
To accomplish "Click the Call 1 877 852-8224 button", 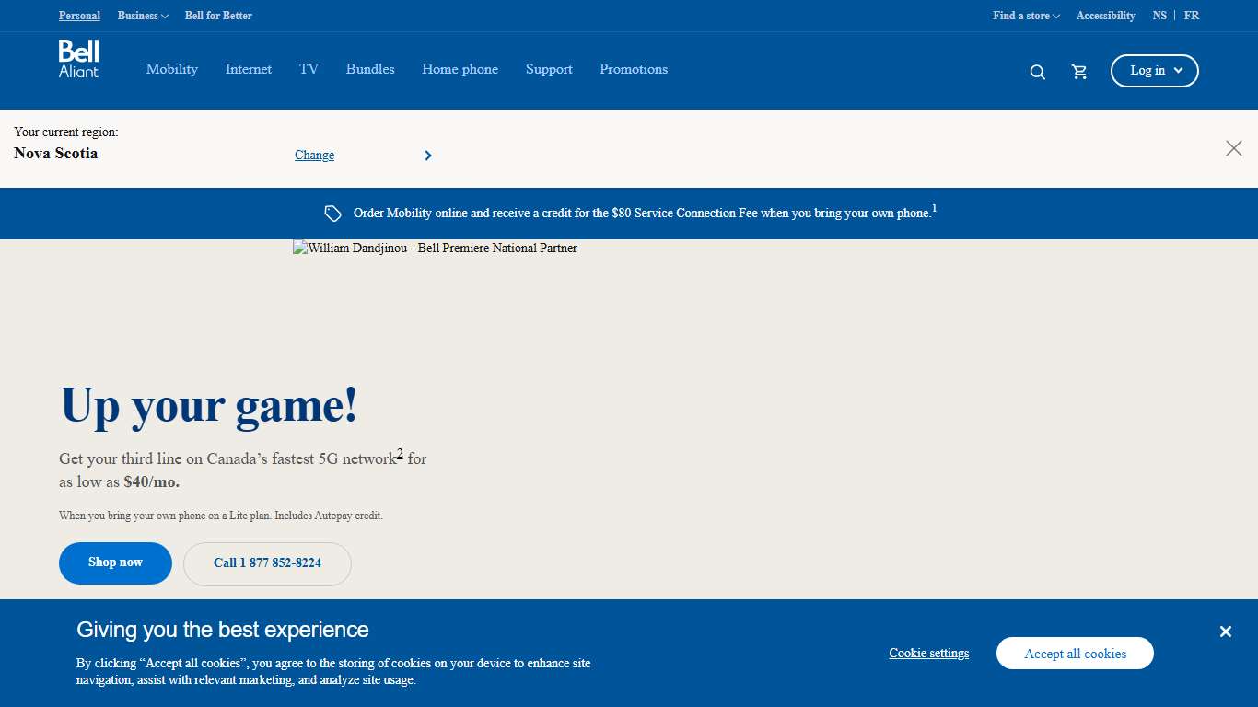I will [267, 563].
